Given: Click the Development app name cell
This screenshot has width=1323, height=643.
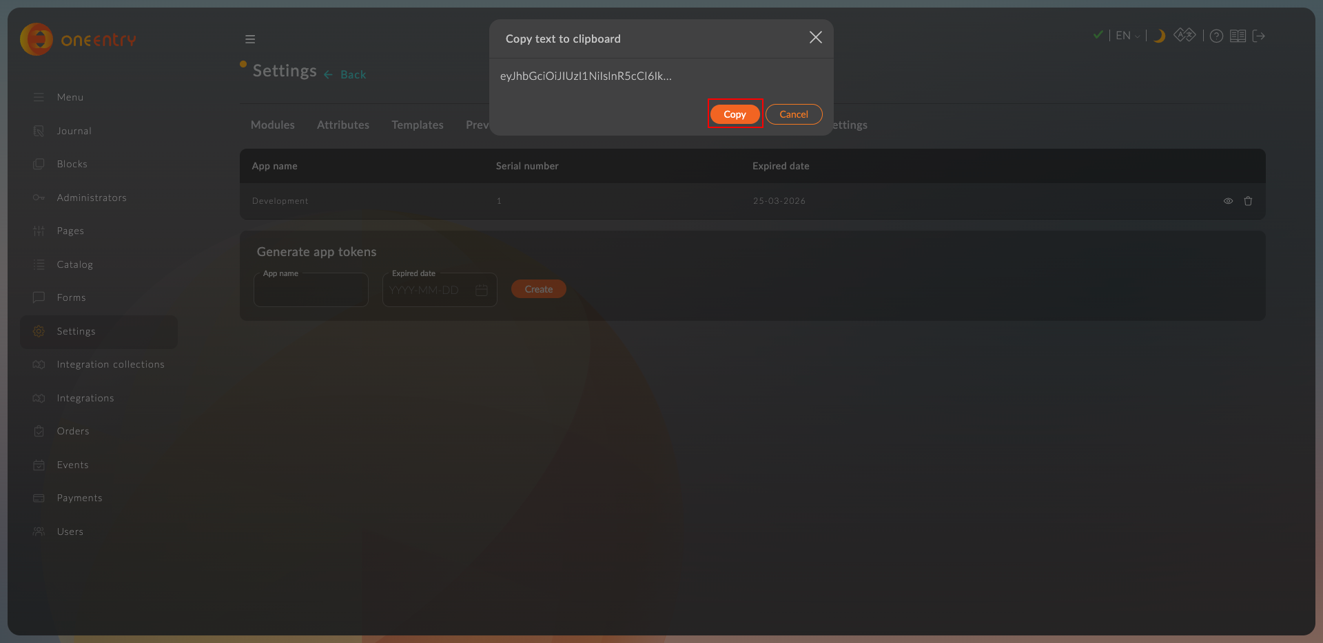Looking at the screenshot, I should 280,201.
